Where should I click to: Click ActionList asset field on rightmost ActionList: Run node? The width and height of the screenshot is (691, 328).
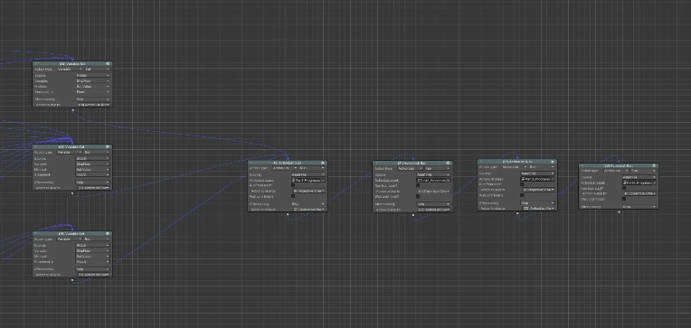(639, 183)
